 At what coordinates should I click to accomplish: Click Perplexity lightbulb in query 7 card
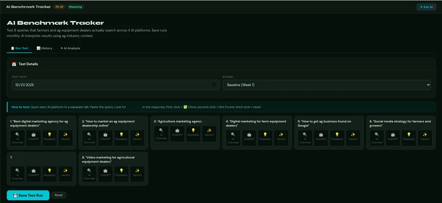coord(50,170)
